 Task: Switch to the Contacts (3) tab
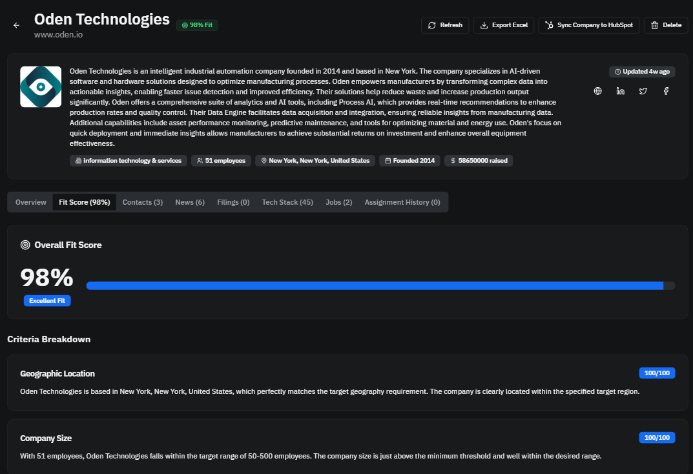point(142,201)
